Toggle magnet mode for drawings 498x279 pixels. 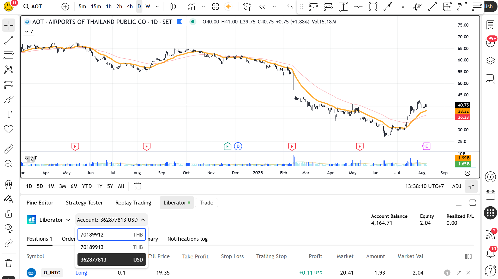[9, 184]
